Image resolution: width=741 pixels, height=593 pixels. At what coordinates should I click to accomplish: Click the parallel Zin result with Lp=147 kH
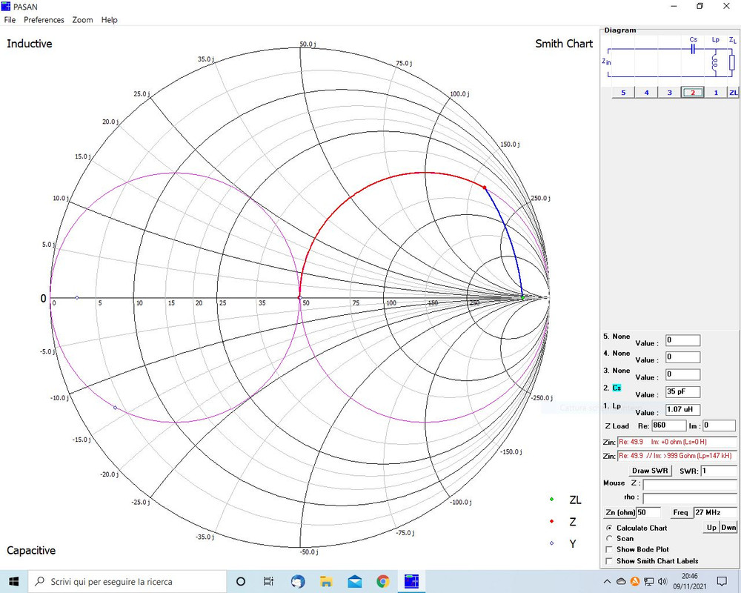(677, 456)
